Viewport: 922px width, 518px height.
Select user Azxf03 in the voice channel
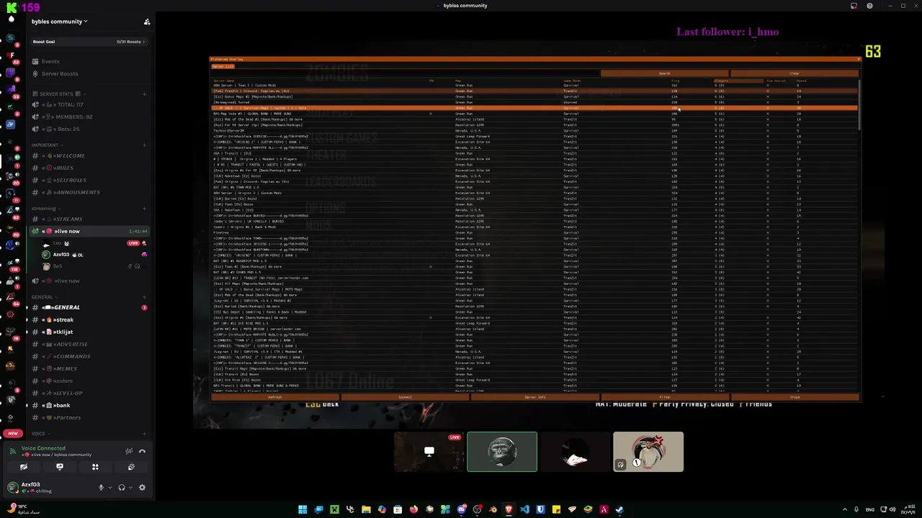(94, 255)
